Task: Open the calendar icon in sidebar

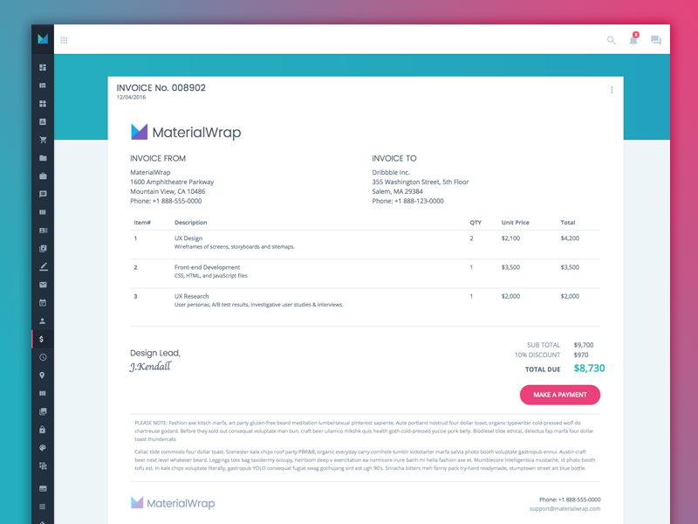Action: [43, 303]
